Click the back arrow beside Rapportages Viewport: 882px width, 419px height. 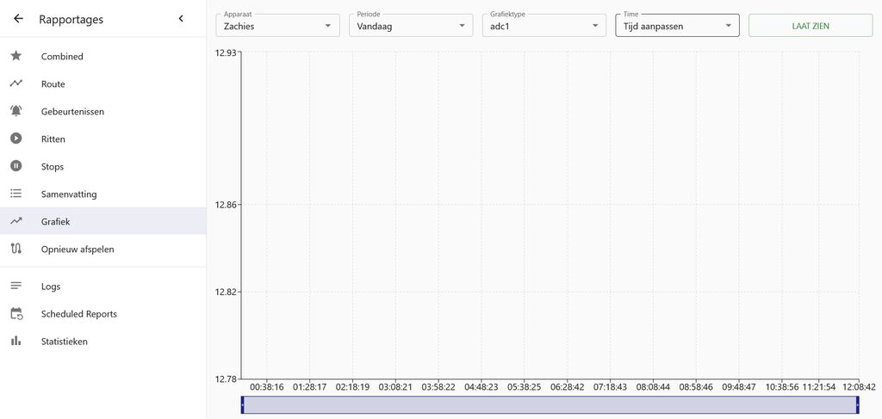(x=18, y=19)
